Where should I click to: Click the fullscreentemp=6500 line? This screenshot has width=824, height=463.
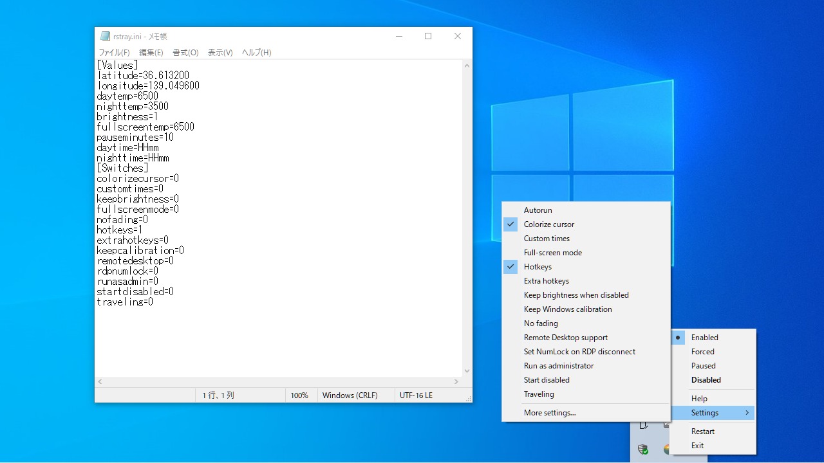click(145, 127)
